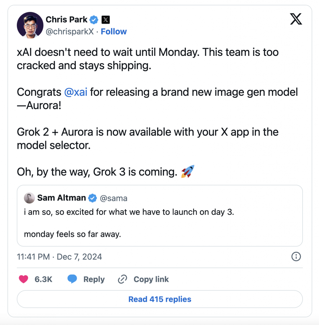Open the @xai mention link
Viewport: 319px width, 325px height.
click(75, 92)
